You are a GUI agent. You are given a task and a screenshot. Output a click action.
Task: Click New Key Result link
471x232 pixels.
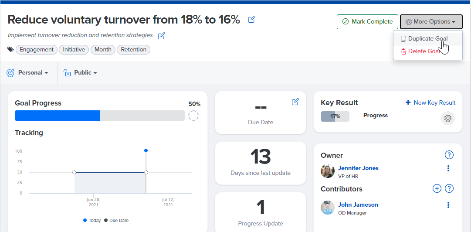430,103
